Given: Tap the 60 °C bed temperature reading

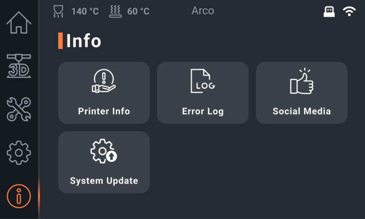Looking at the screenshot, I should tap(138, 11).
